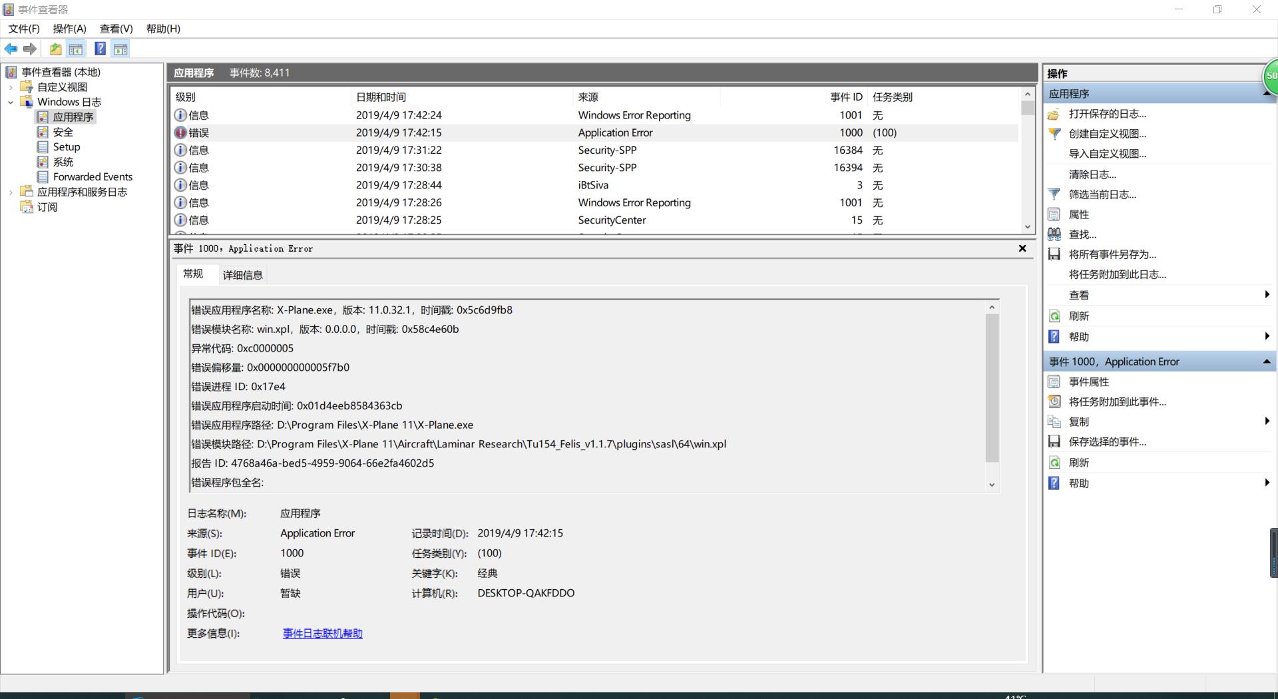Click 将所有事件另存为... save icon
Screen dimensions: 1278x699
[1054, 254]
